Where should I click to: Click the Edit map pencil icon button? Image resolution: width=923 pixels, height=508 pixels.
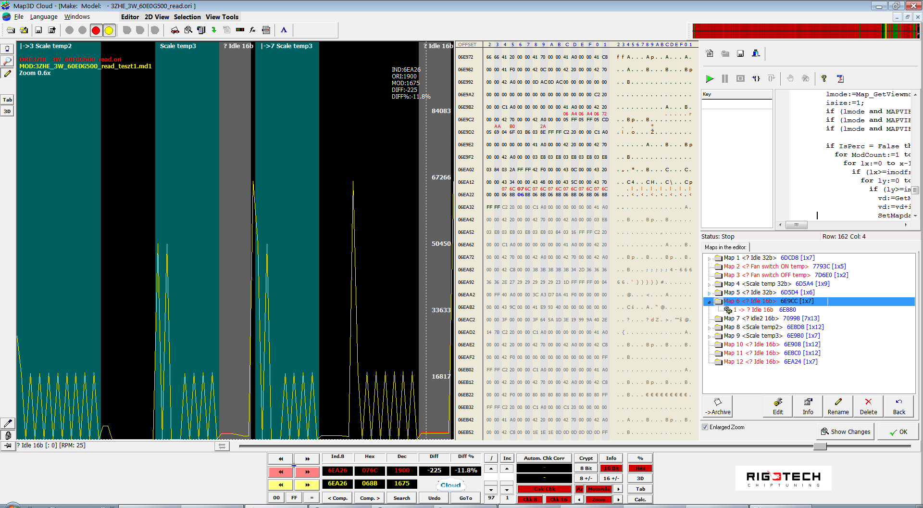(778, 406)
